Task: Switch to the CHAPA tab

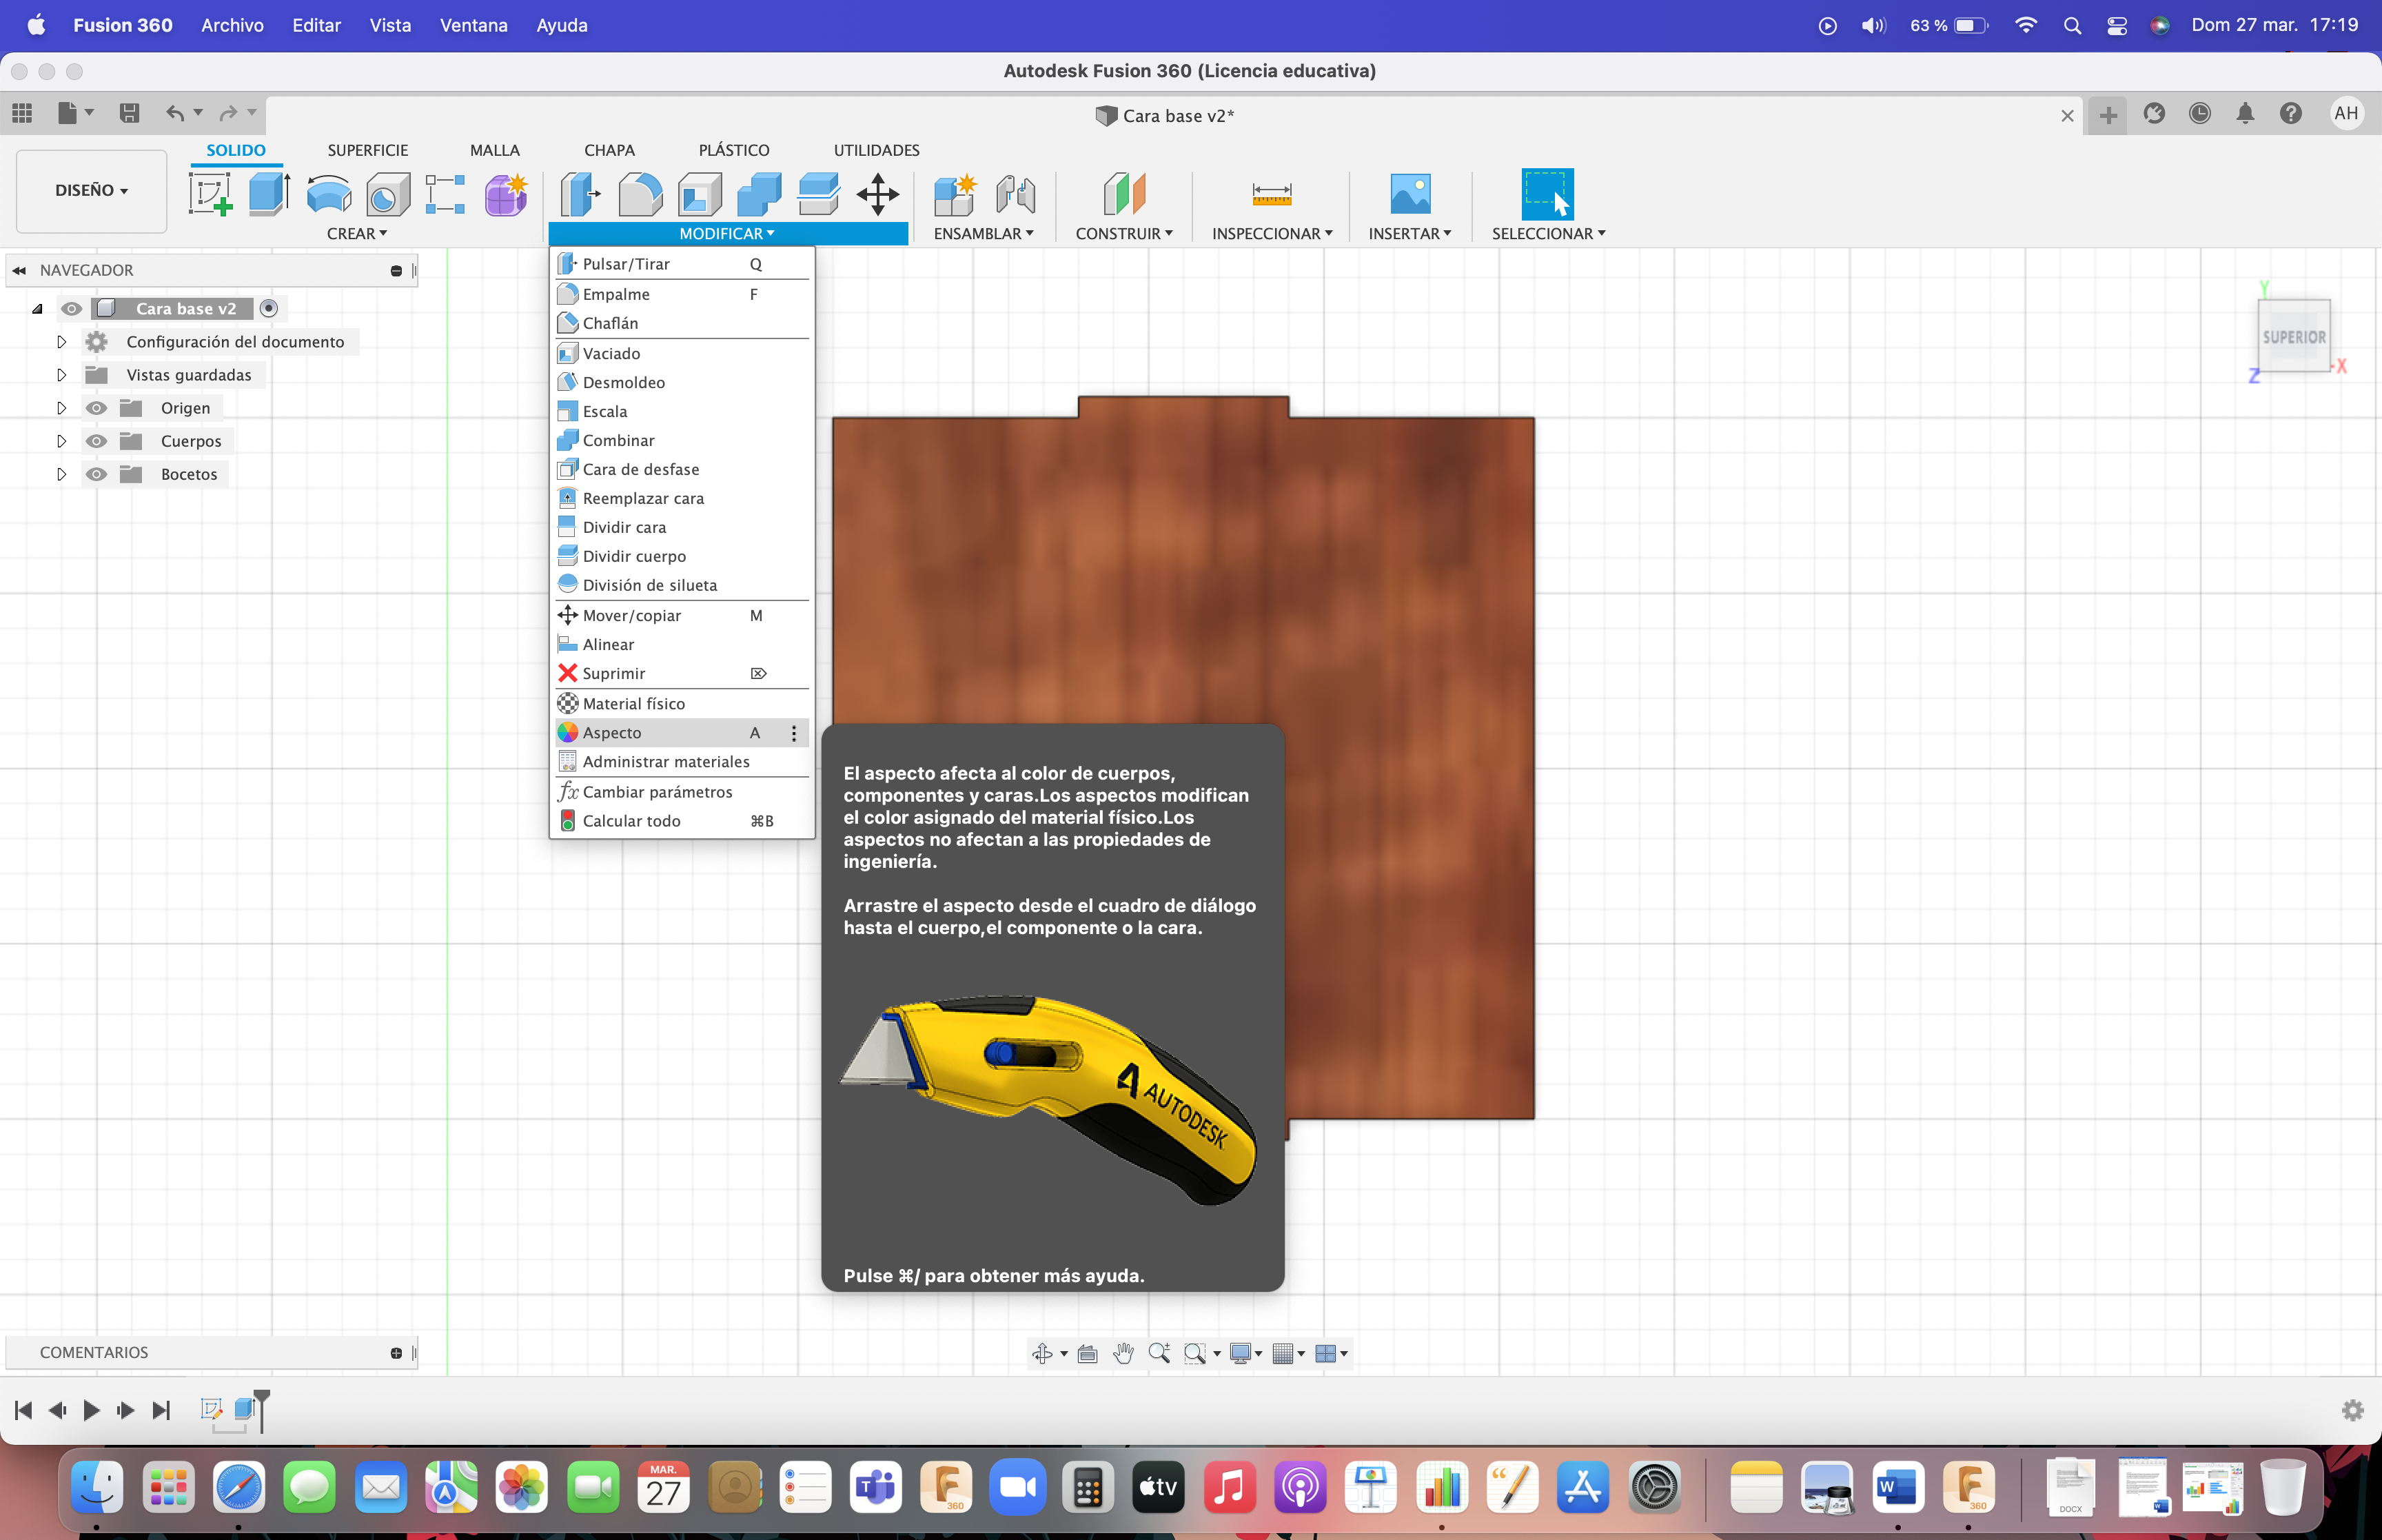Action: 609,150
